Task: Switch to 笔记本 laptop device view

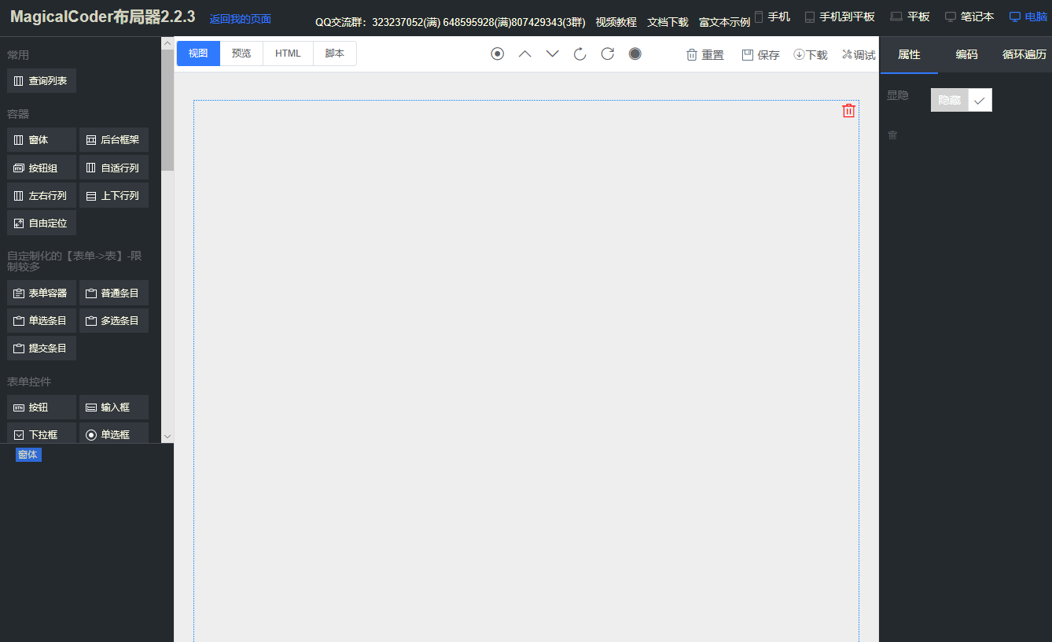Action: [x=969, y=17]
